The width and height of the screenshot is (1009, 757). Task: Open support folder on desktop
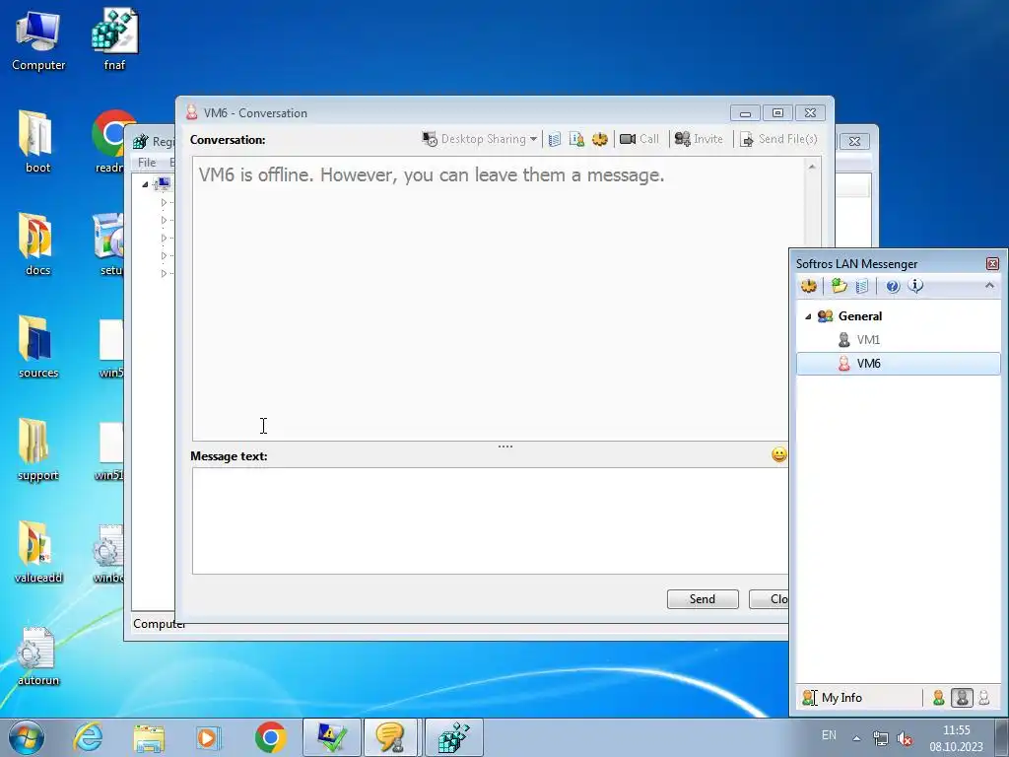coord(38,450)
